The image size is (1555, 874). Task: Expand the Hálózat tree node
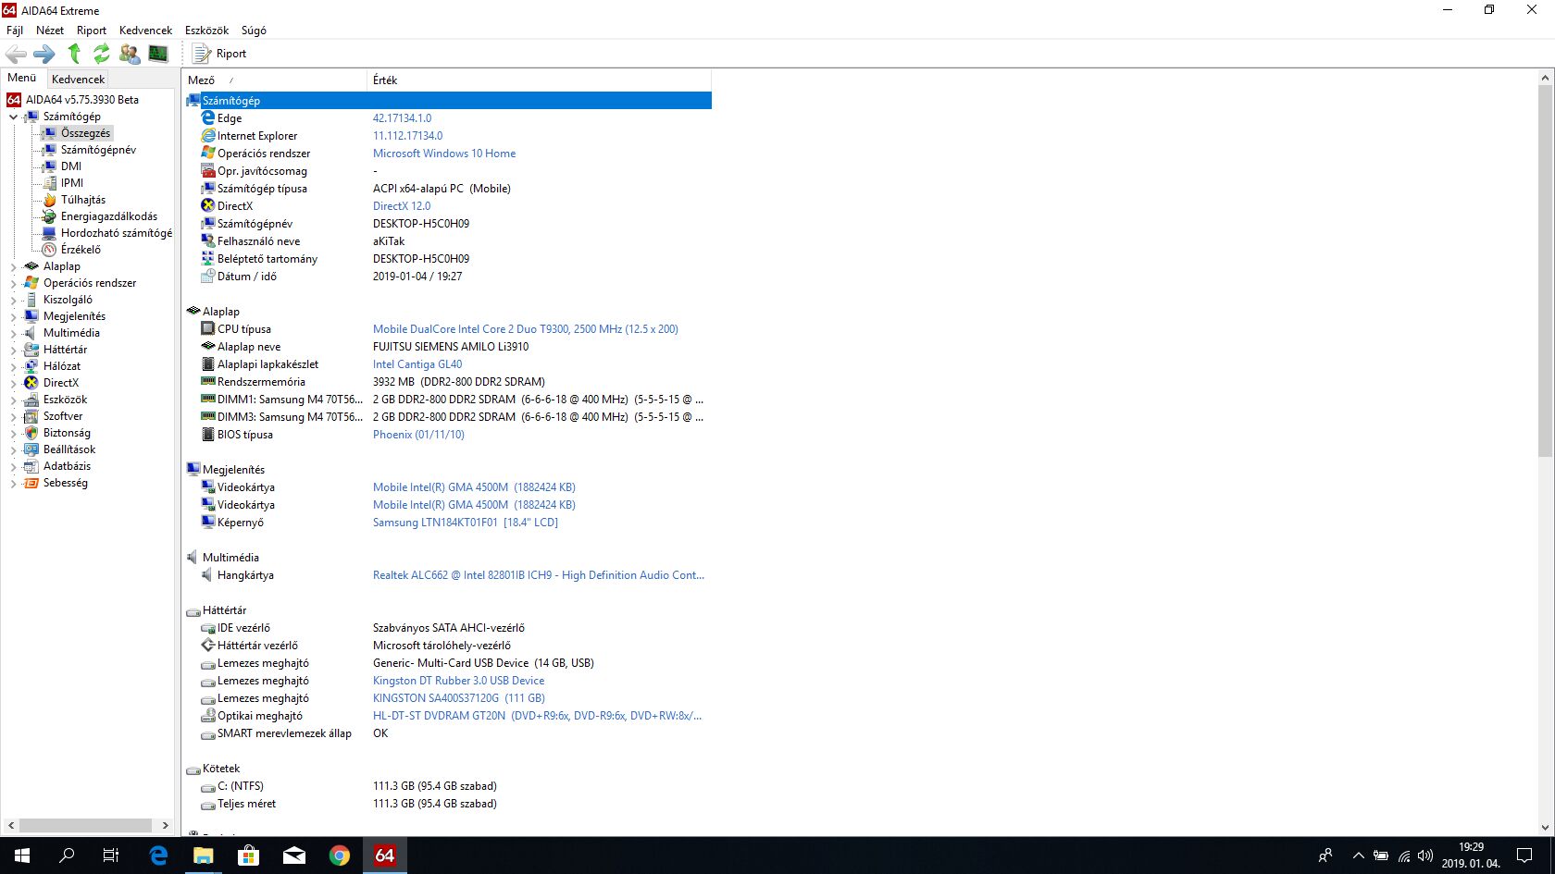tap(13, 366)
